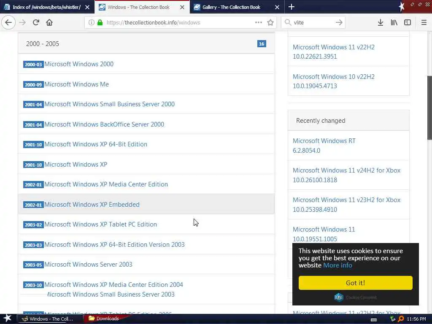
Task: Go back to the previous page
Action: (x=8, y=23)
